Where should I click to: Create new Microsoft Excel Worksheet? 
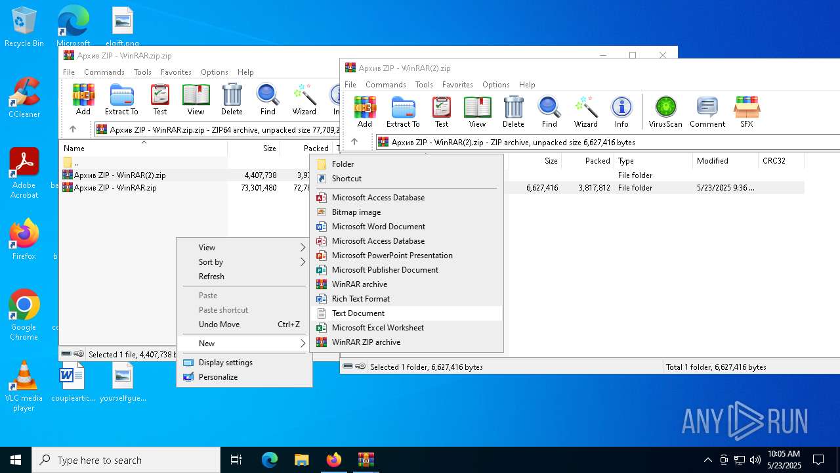(407, 328)
